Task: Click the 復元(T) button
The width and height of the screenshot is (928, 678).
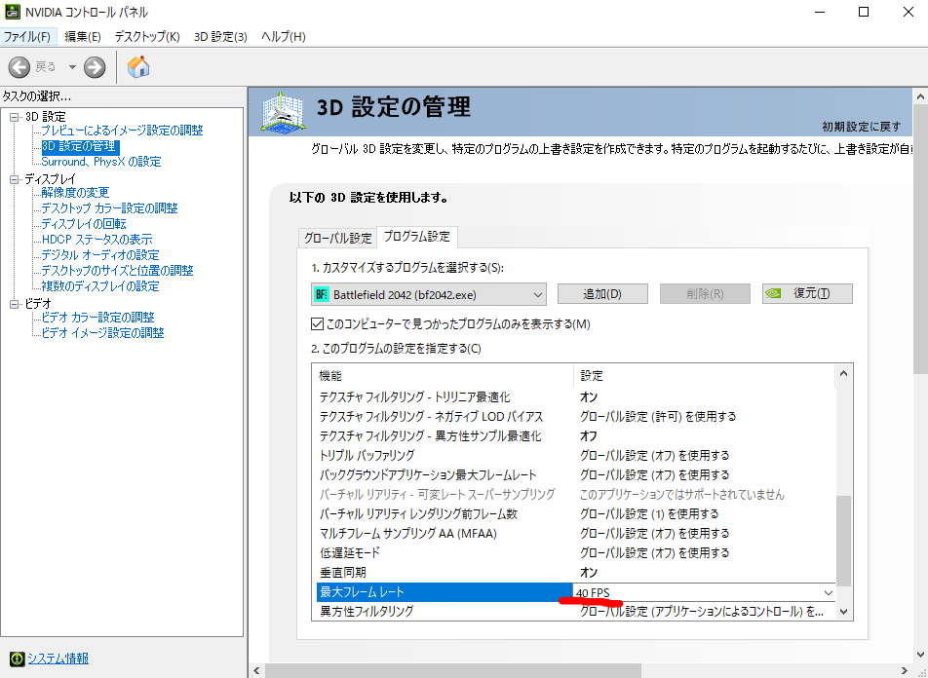Action: pyautogui.click(x=807, y=293)
